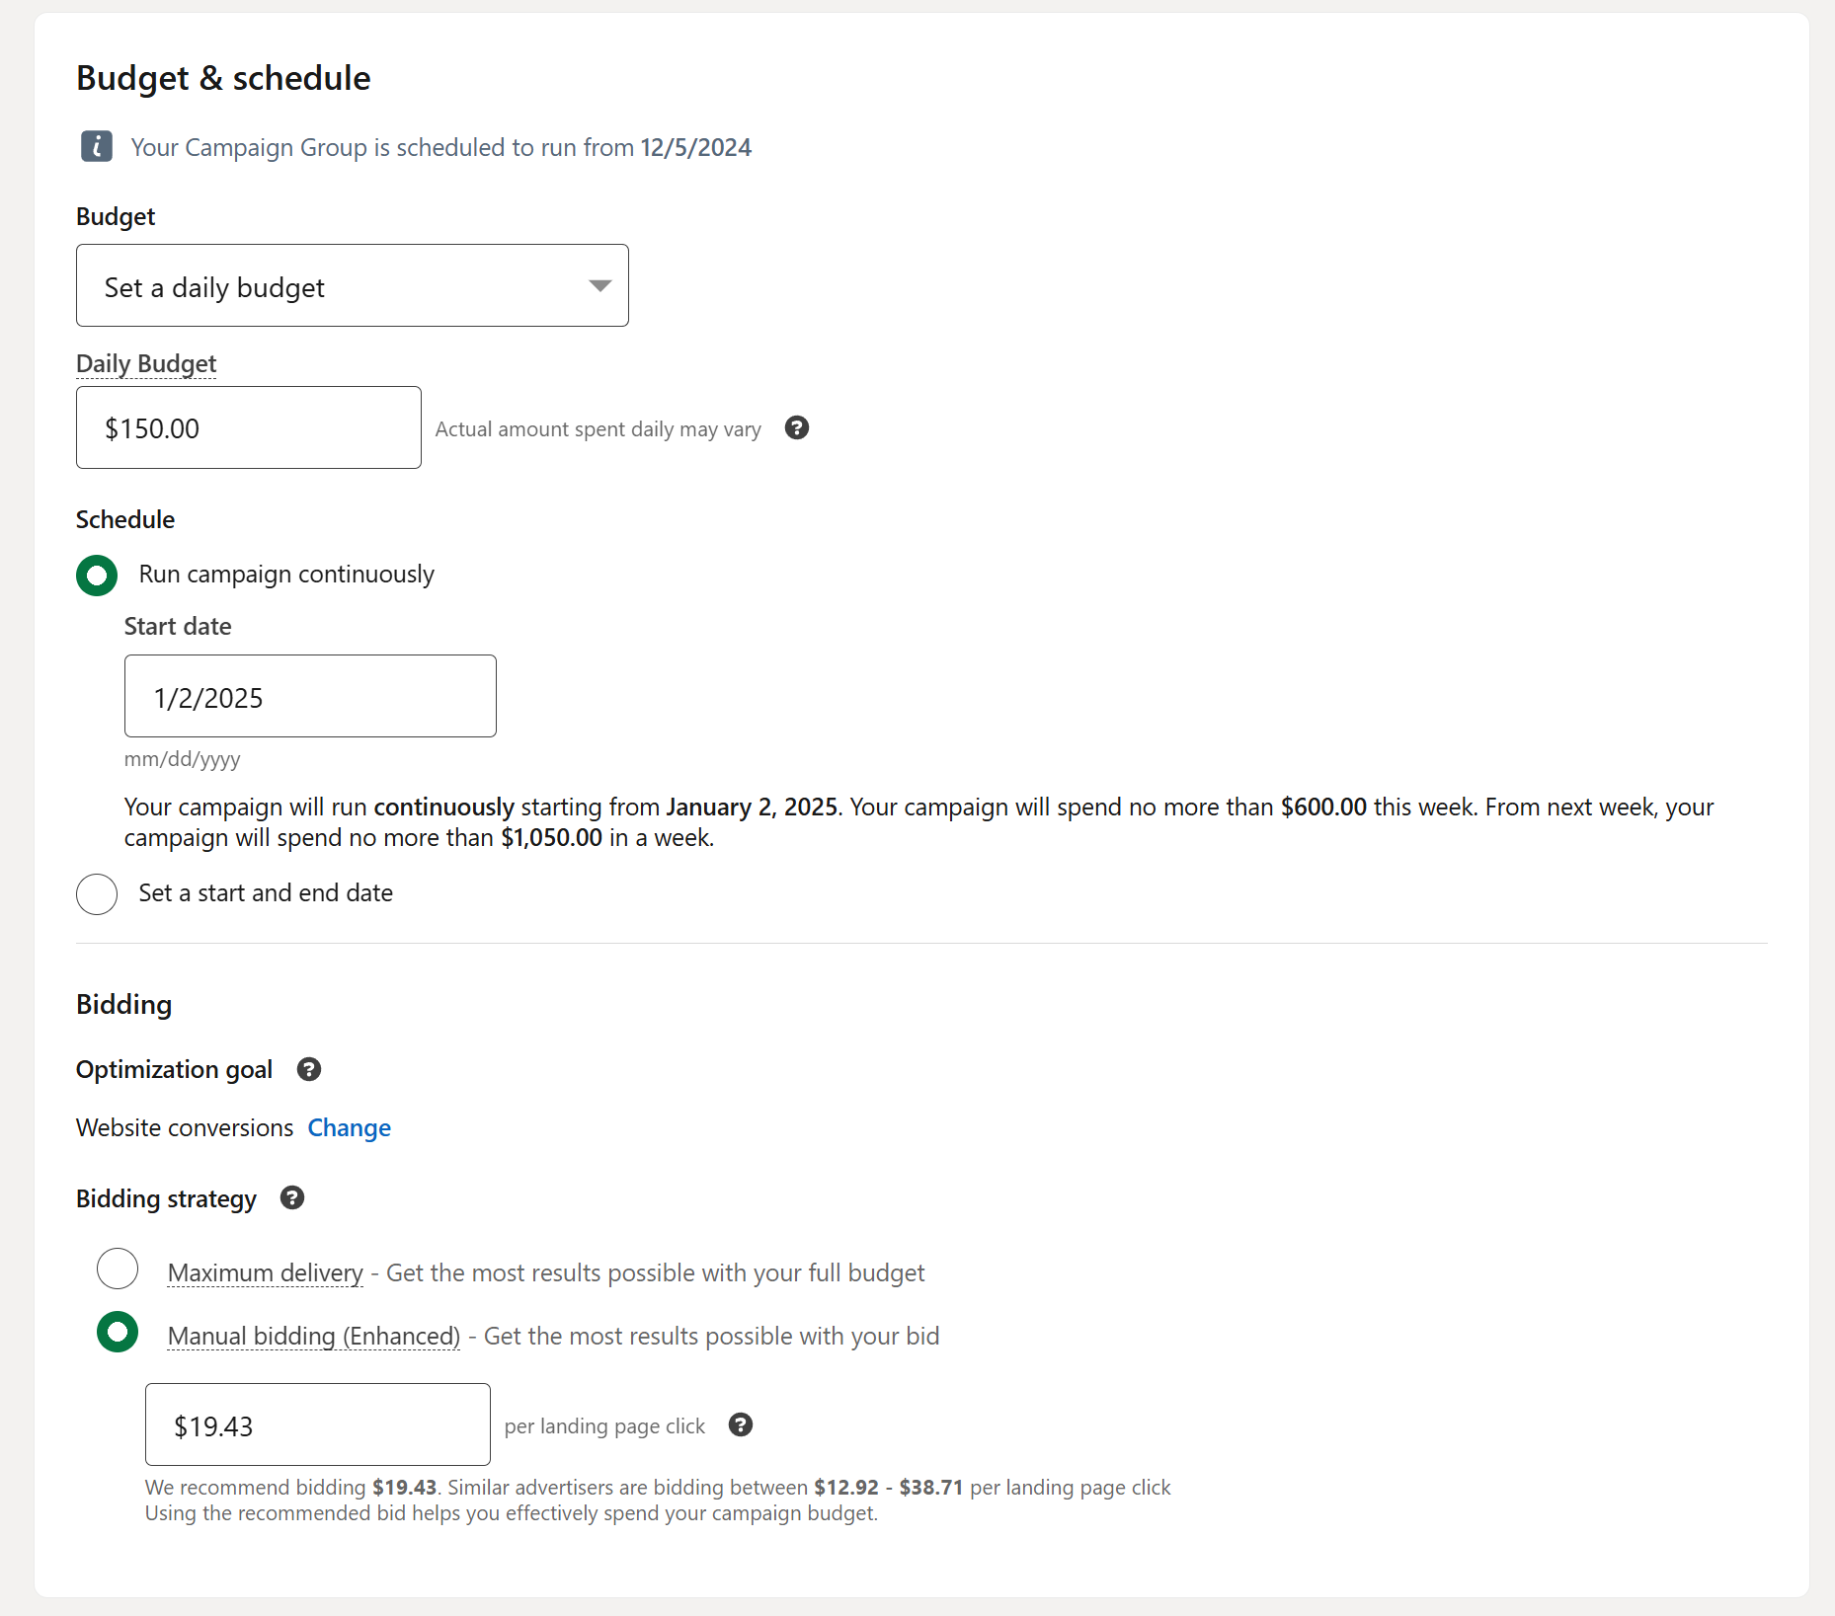Open help tooltip next to daily spend note

[796, 427]
